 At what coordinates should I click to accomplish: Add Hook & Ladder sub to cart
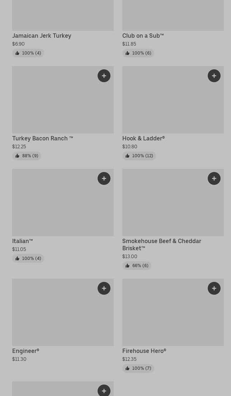pos(214,76)
